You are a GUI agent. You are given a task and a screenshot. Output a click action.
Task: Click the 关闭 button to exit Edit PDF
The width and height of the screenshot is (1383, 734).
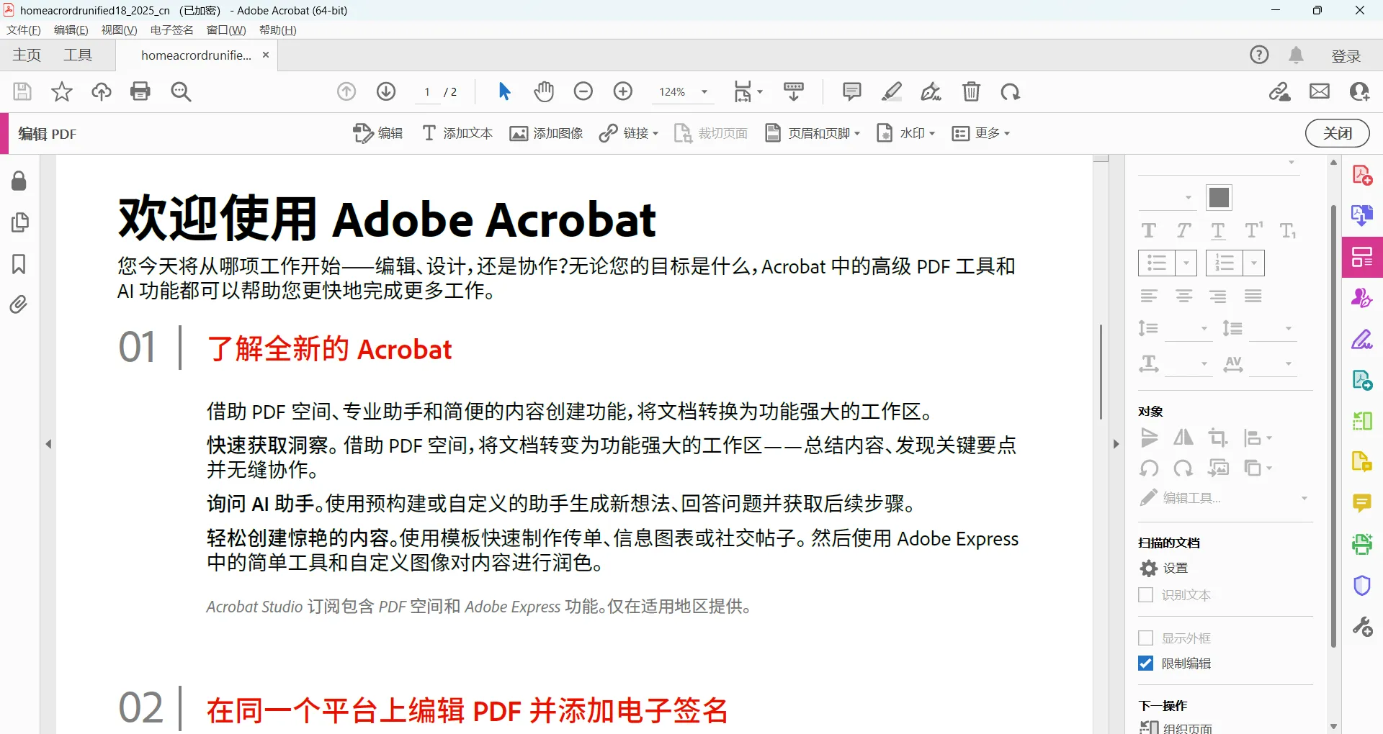click(x=1337, y=133)
